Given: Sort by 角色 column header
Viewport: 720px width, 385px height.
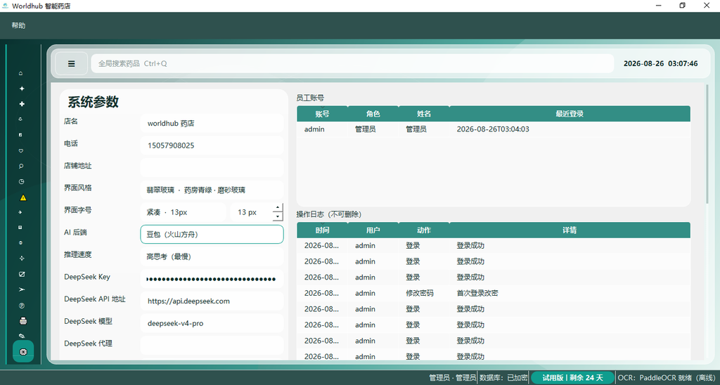Looking at the screenshot, I should point(373,114).
